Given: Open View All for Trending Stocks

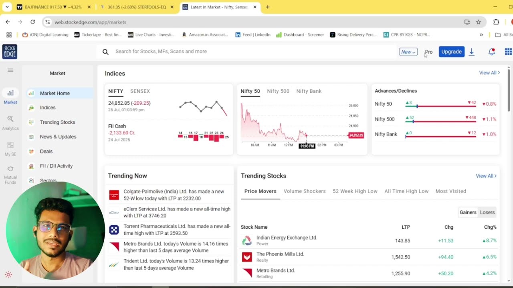Looking at the screenshot, I should (486, 176).
